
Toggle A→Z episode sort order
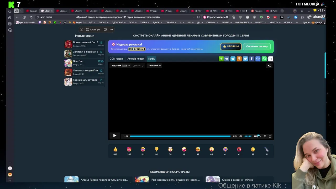pyautogui.click(x=124, y=66)
